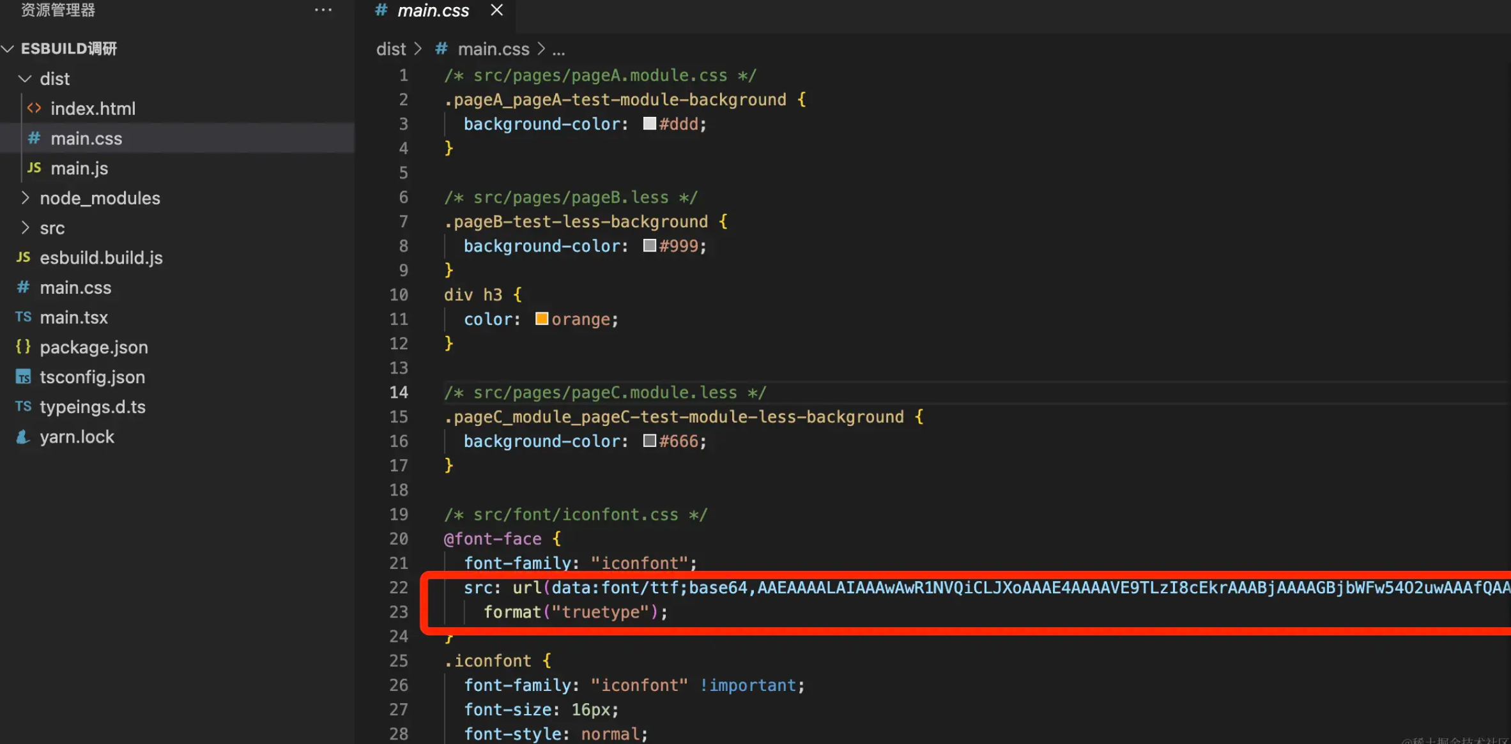The image size is (1511, 744).
Task: Click the .iconfont selector on line 25
Action: click(x=487, y=661)
